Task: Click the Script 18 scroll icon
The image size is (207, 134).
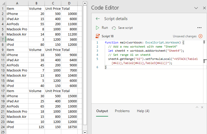Action: 97,36
